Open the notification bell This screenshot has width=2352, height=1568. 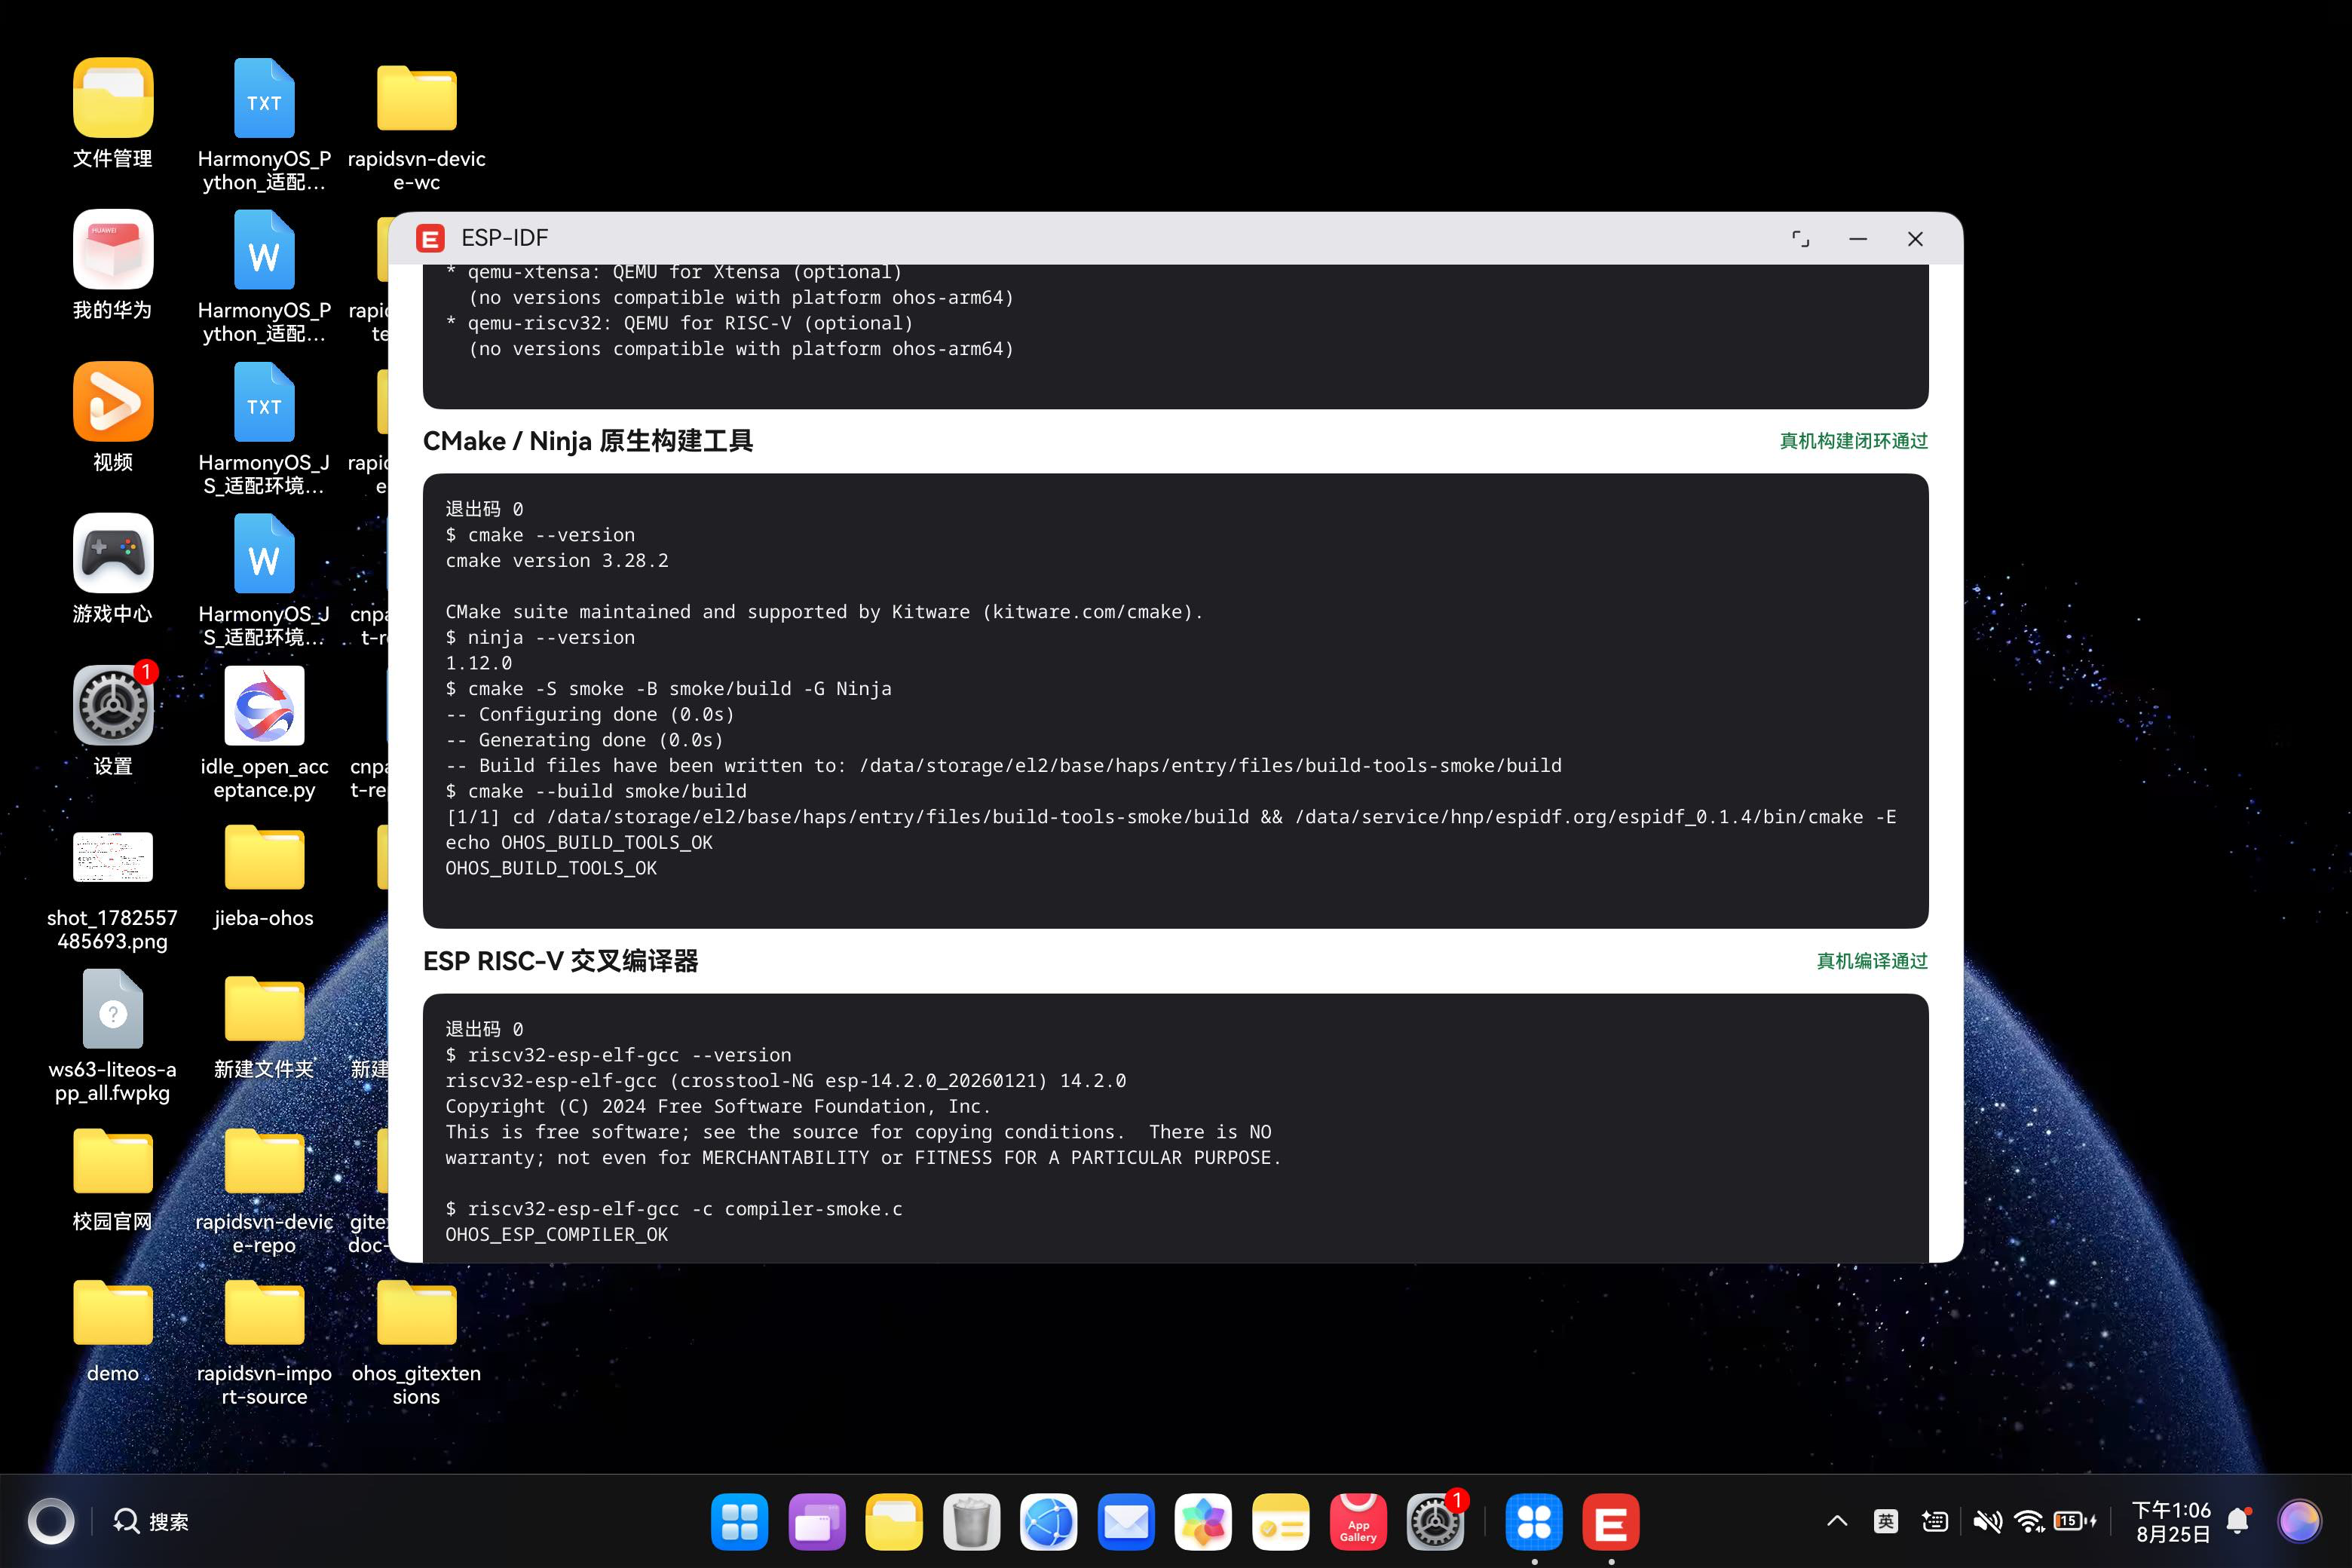[x=2239, y=1521]
